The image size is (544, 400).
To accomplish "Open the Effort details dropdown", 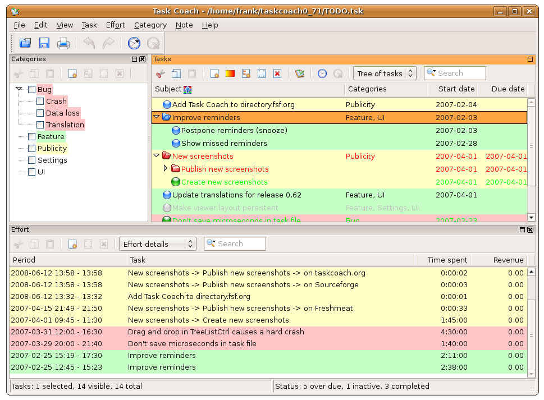I will [158, 244].
